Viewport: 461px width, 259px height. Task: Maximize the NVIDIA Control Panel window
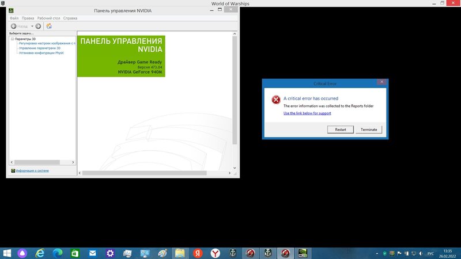pos(220,10)
